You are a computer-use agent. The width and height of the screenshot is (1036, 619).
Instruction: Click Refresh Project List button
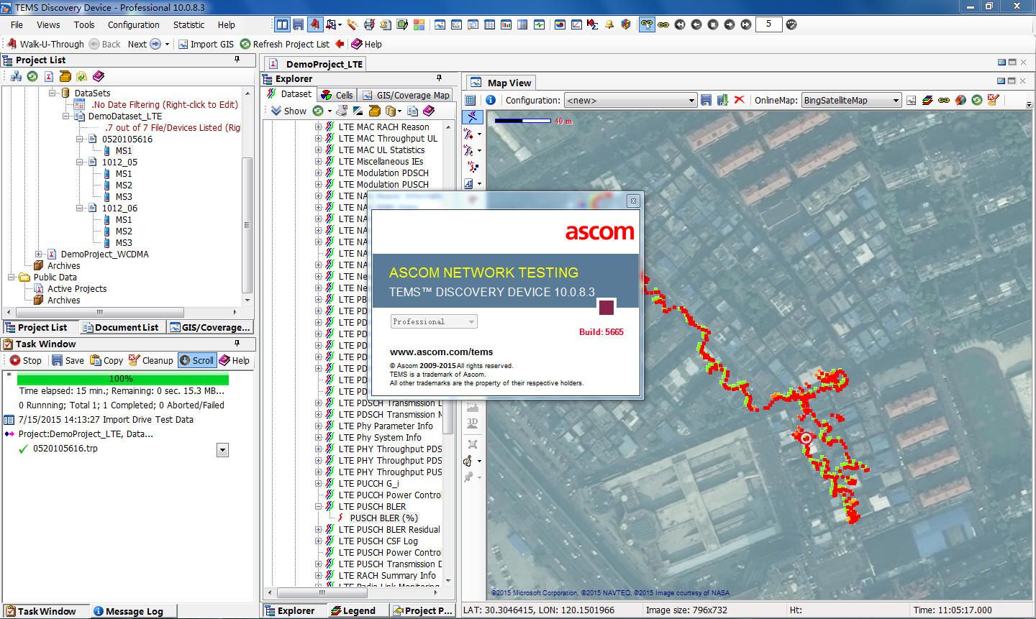click(284, 44)
